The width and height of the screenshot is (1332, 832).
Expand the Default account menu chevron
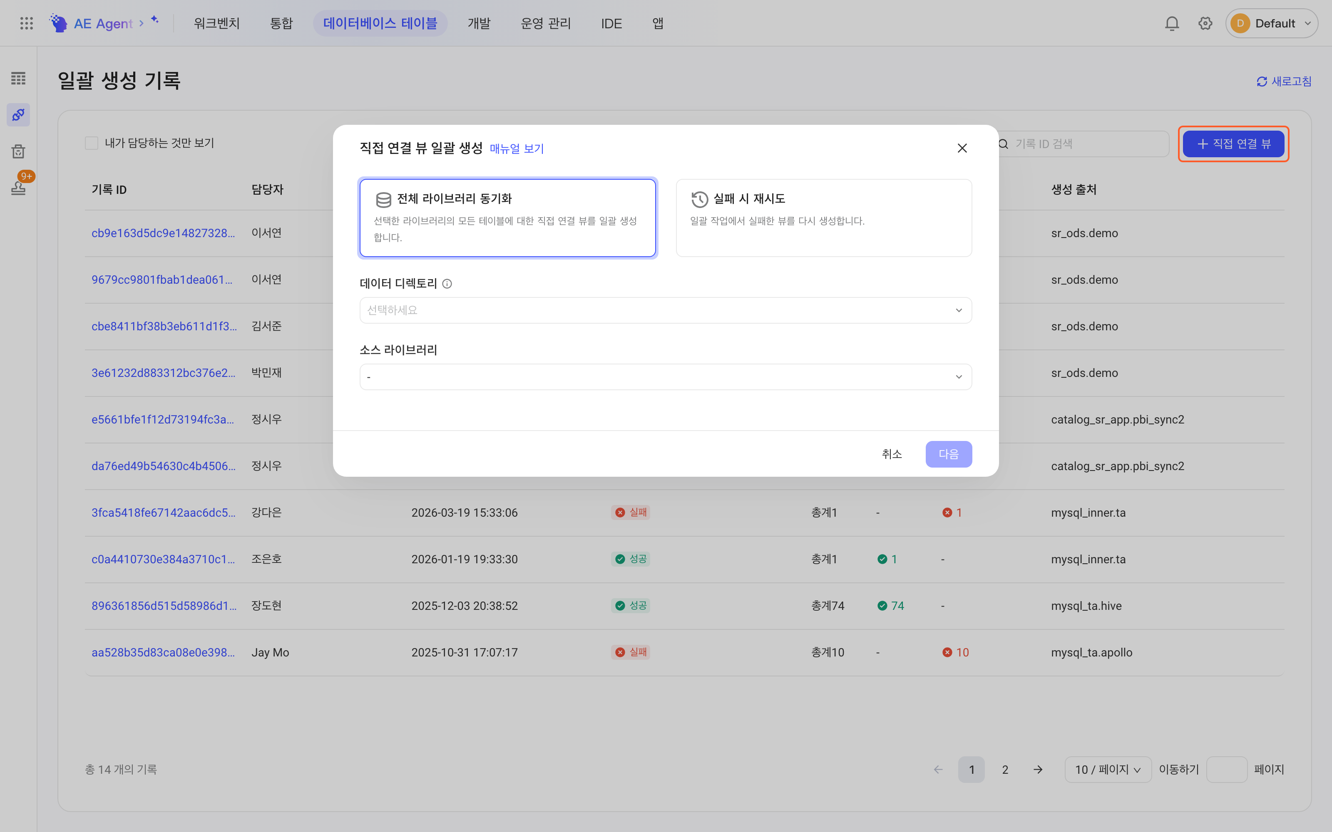click(1308, 23)
